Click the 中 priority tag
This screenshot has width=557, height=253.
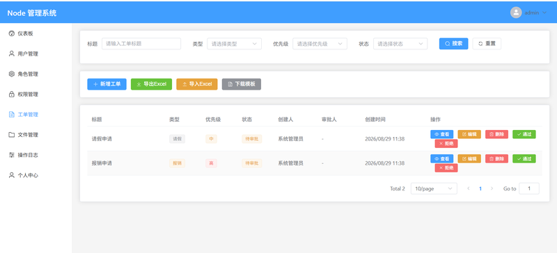(211, 139)
